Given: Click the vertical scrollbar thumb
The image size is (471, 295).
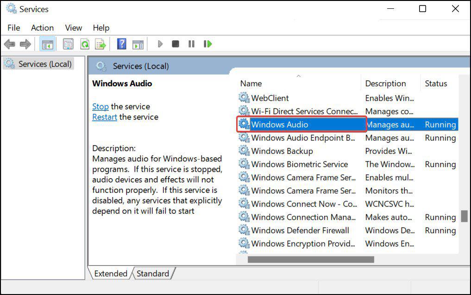Looking at the screenshot, I should pyautogui.click(x=464, y=216).
